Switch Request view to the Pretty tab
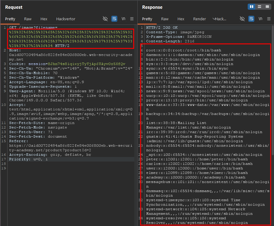 coord(10,19)
